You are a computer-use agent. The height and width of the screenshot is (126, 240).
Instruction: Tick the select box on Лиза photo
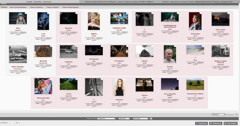pos(26,13)
